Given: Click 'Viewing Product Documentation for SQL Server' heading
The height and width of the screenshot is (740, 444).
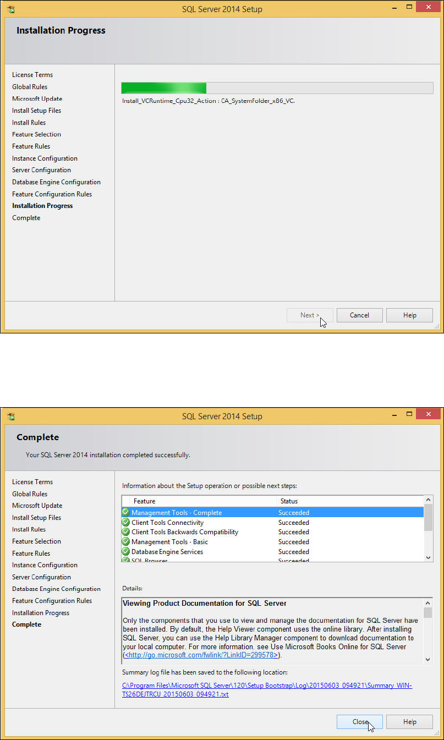Looking at the screenshot, I should 205,604.
